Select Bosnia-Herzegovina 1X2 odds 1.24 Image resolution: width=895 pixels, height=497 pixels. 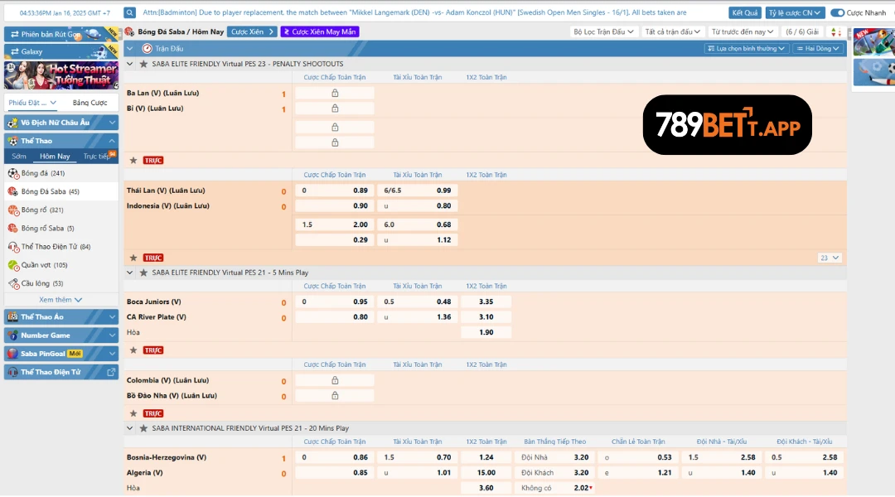pyautogui.click(x=486, y=457)
